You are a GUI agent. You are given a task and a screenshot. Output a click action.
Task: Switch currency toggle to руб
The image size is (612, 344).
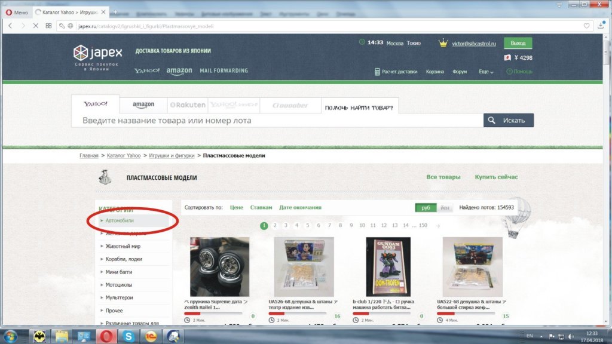pos(426,207)
